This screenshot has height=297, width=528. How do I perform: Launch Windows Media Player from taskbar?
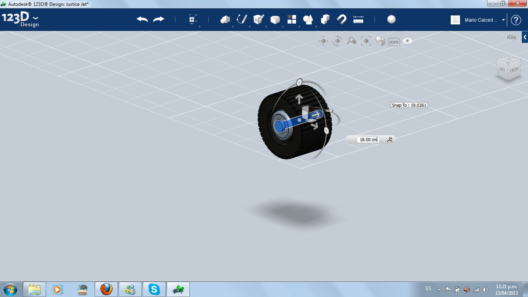tap(58, 289)
